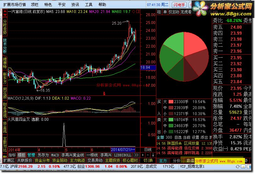Click the 闪电手 quick trade button
The width and height of the screenshot is (255, 174).
coord(179,5)
